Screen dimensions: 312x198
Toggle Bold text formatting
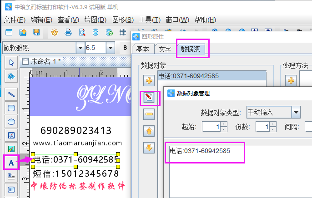click(125, 48)
